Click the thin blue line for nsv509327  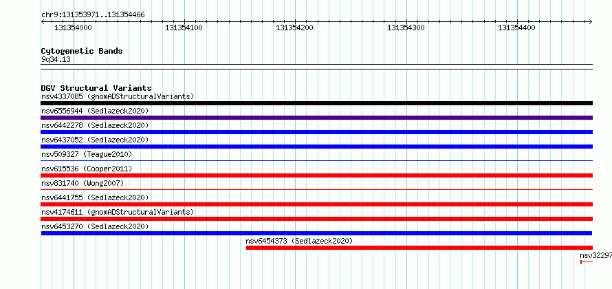pyautogui.click(x=316, y=160)
